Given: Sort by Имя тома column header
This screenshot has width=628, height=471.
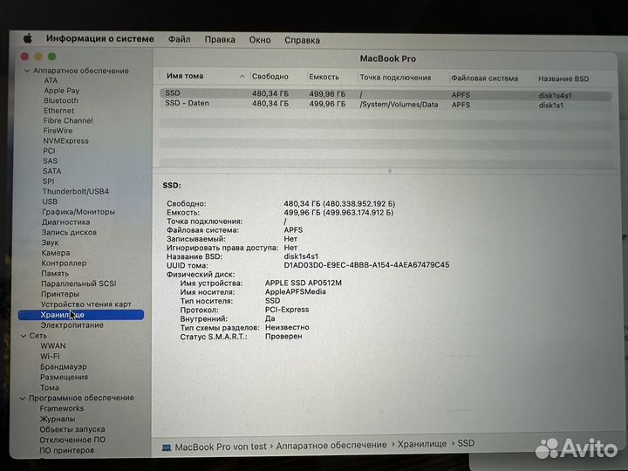Looking at the screenshot, I should (185, 76).
